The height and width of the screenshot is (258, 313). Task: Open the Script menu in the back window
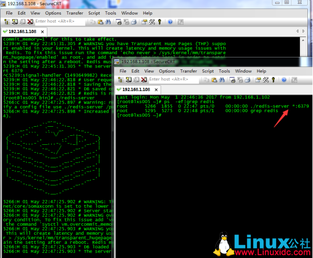(94, 13)
